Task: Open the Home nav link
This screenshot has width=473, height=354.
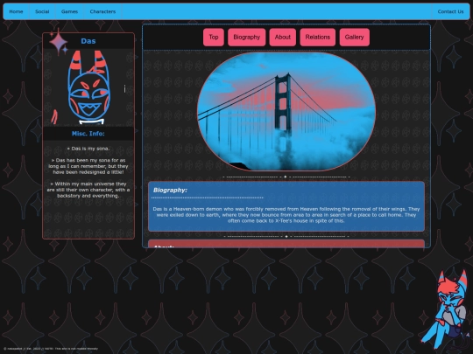Action: 16,11
